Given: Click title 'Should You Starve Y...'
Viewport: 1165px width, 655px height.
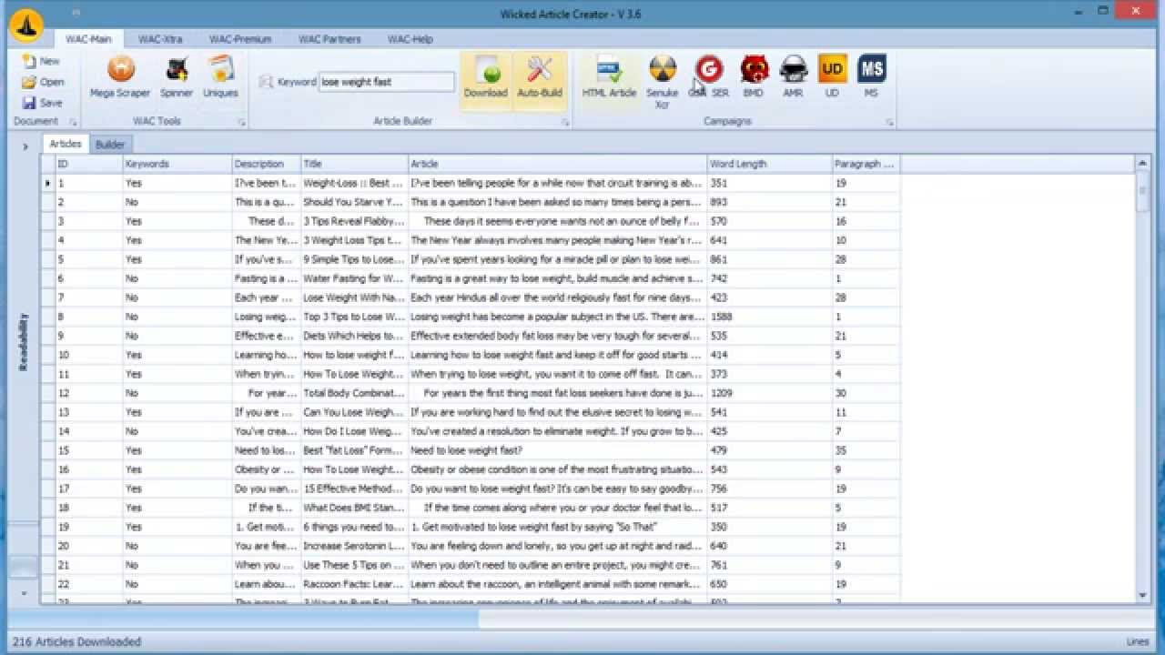Looking at the screenshot, I should [x=353, y=202].
